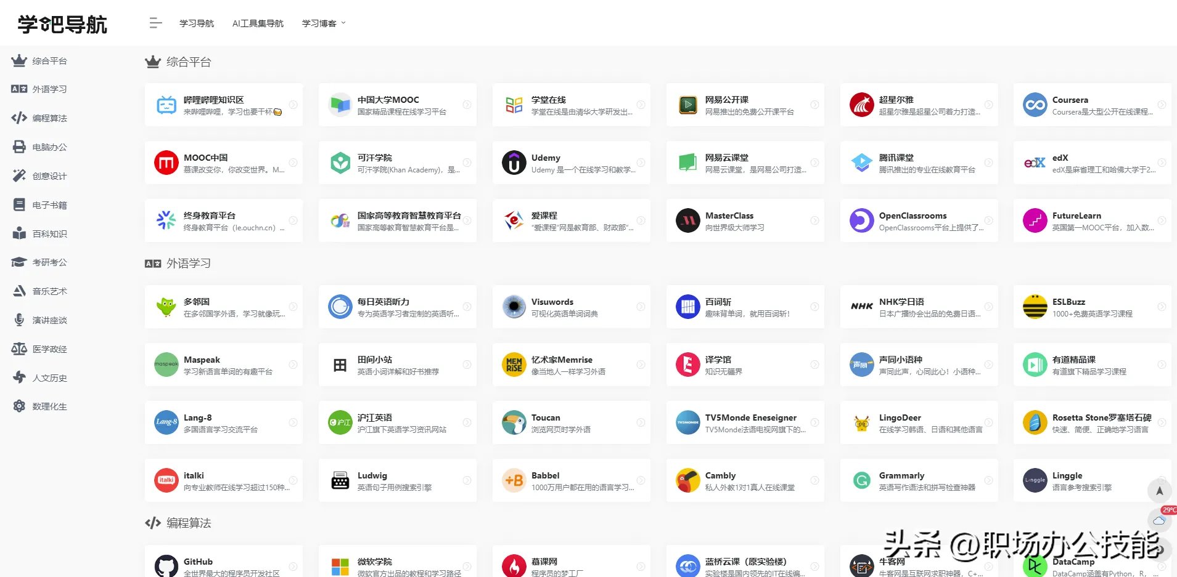
Task: Click 学习导航 in the top navigation
Action: coord(196,23)
